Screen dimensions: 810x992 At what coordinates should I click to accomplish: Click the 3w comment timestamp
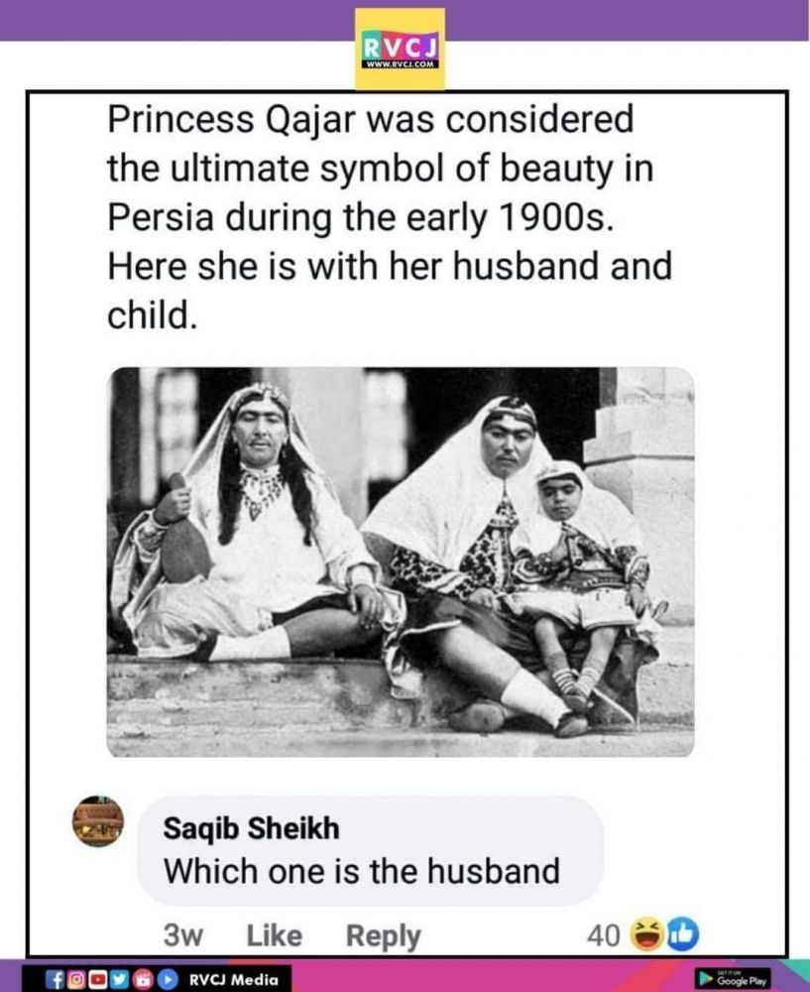182,935
